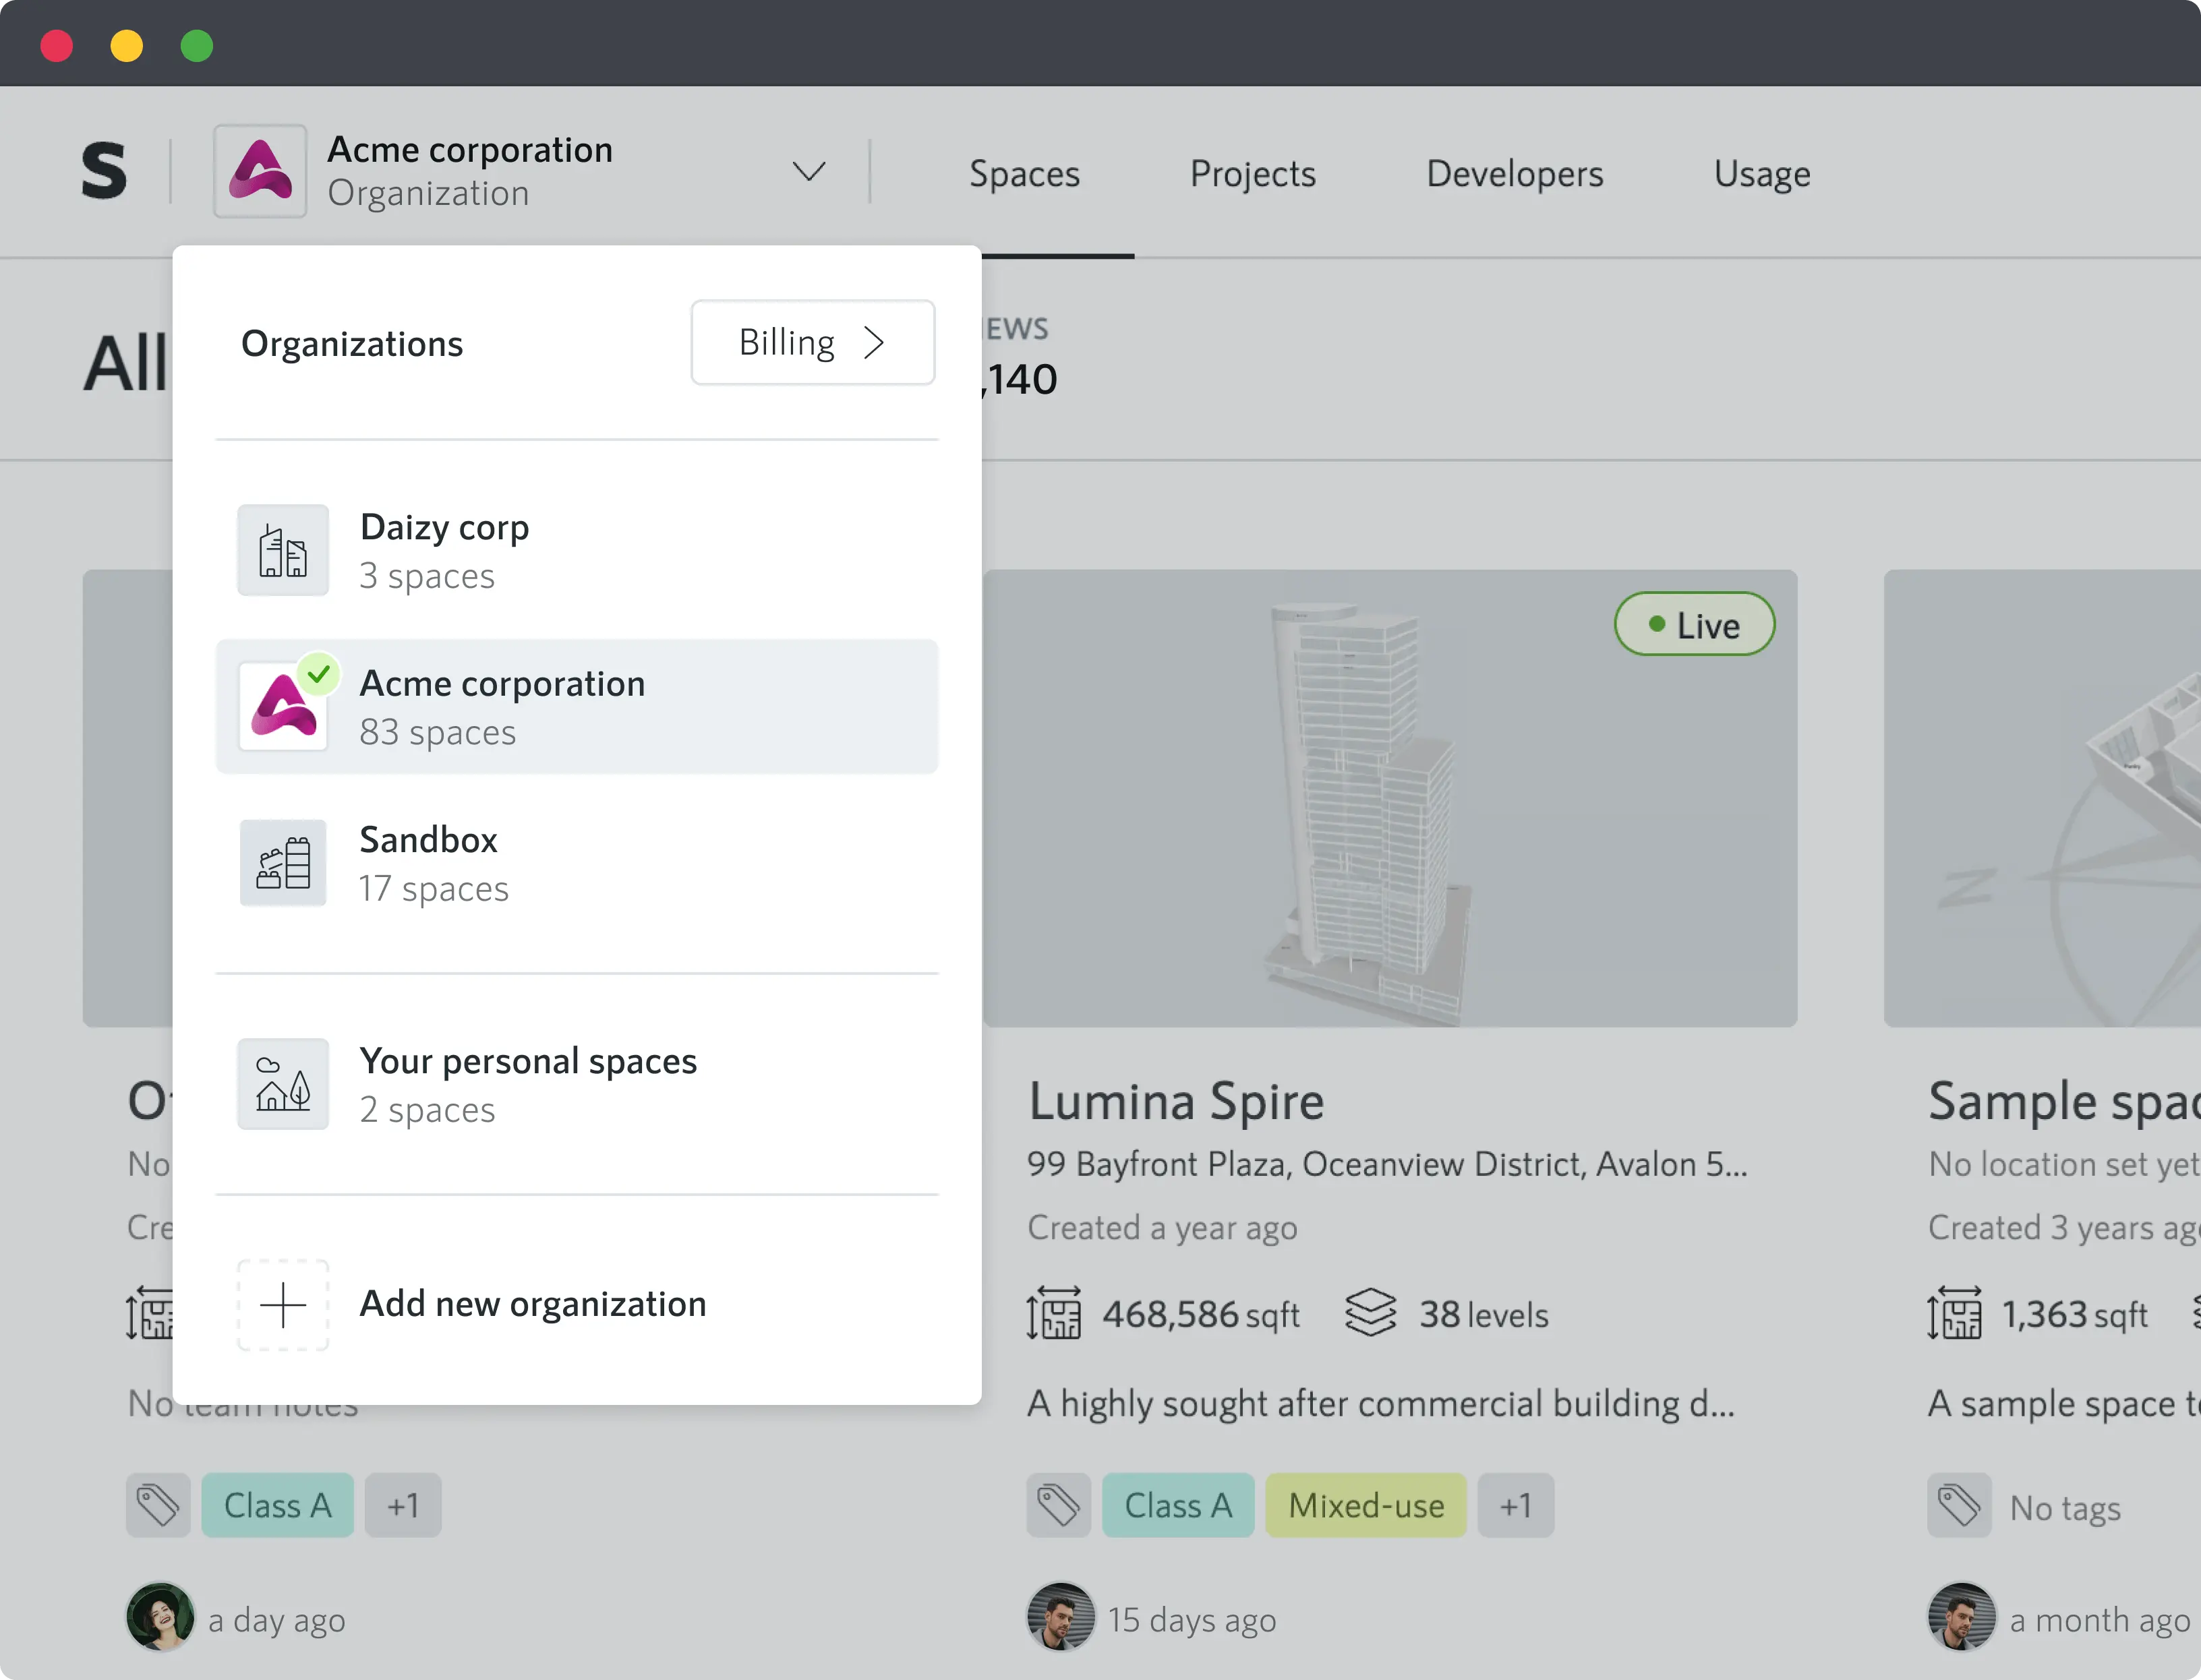The width and height of the screenshot is (2201, 1680).
Task: Open the Sample space title
Action: pos(2064,1101)
